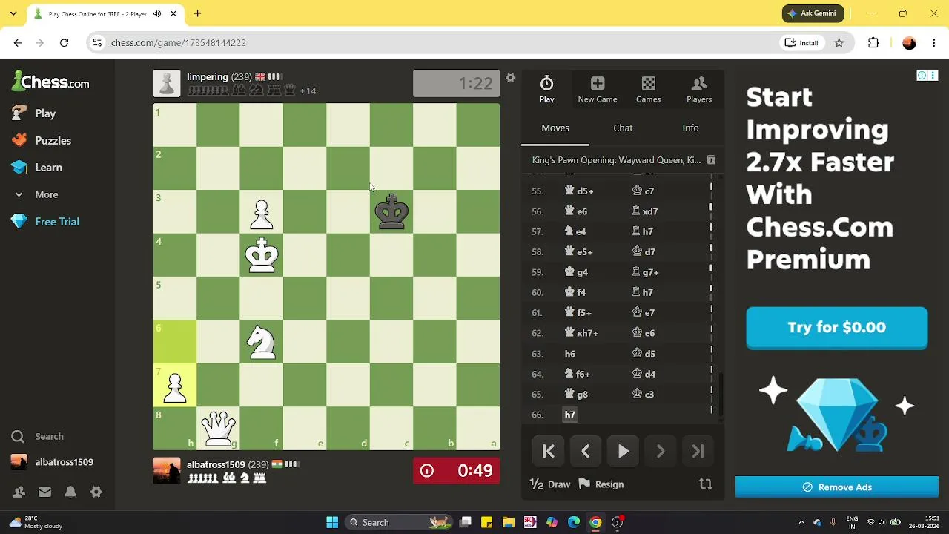Image resolution: width=949 pixels, height=534 pixels.
Task: Open the opening book icon
Action: coord(711,160)
